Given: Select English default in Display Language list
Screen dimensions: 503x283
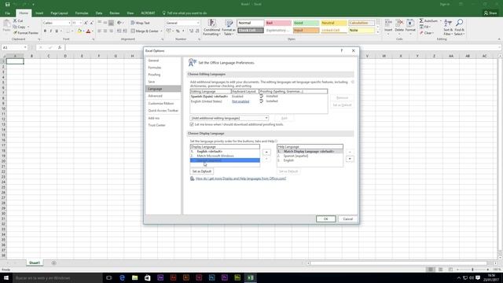Looking at the screenshot, I should pos(225,152).
